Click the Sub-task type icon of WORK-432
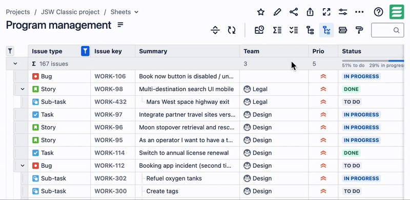 (x=35, y=102)
